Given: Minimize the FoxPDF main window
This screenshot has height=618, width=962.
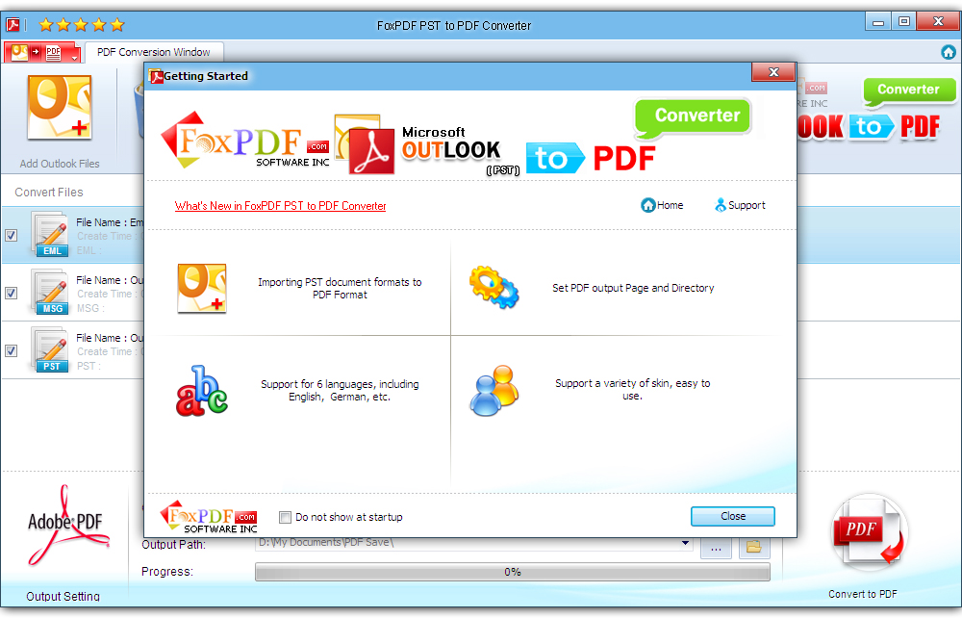Looking at the screenshot, I should (x=878, y=21).
